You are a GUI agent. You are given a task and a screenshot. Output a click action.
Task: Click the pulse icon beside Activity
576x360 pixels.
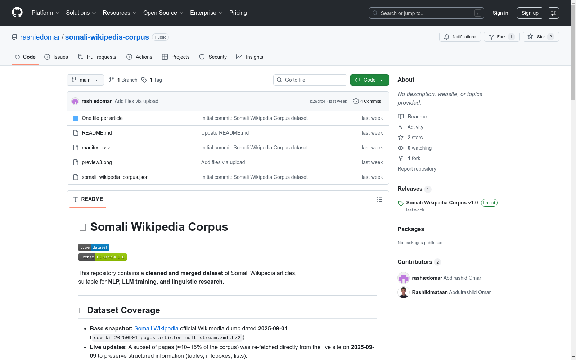[401, 127]
